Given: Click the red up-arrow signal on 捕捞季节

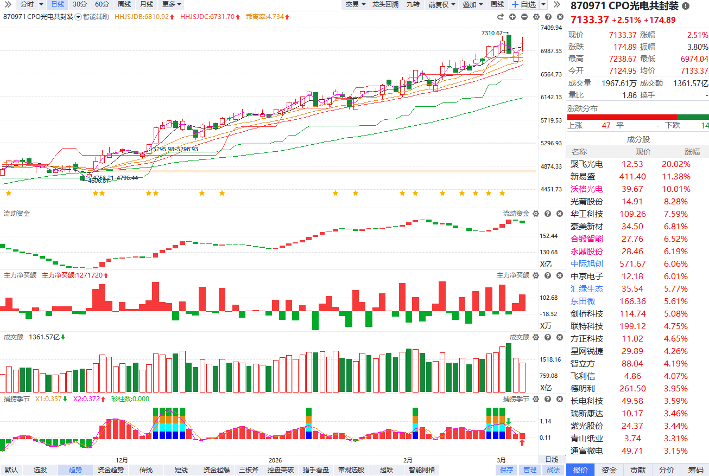Looking at the screenshot, I should pyautogui.click(x=522, y=442).
